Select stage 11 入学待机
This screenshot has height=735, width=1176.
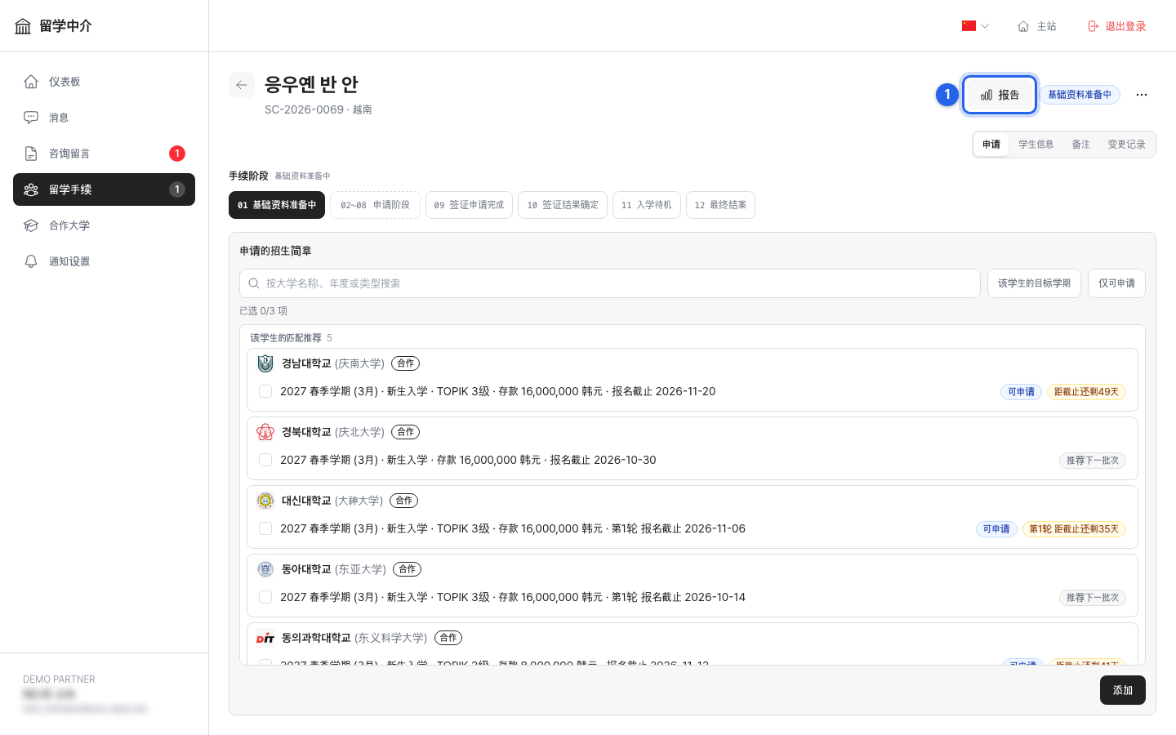click(x=646, y=205)
